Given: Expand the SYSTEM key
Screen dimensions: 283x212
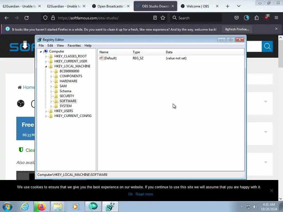Looking at the screenshot, I should 51,106.
